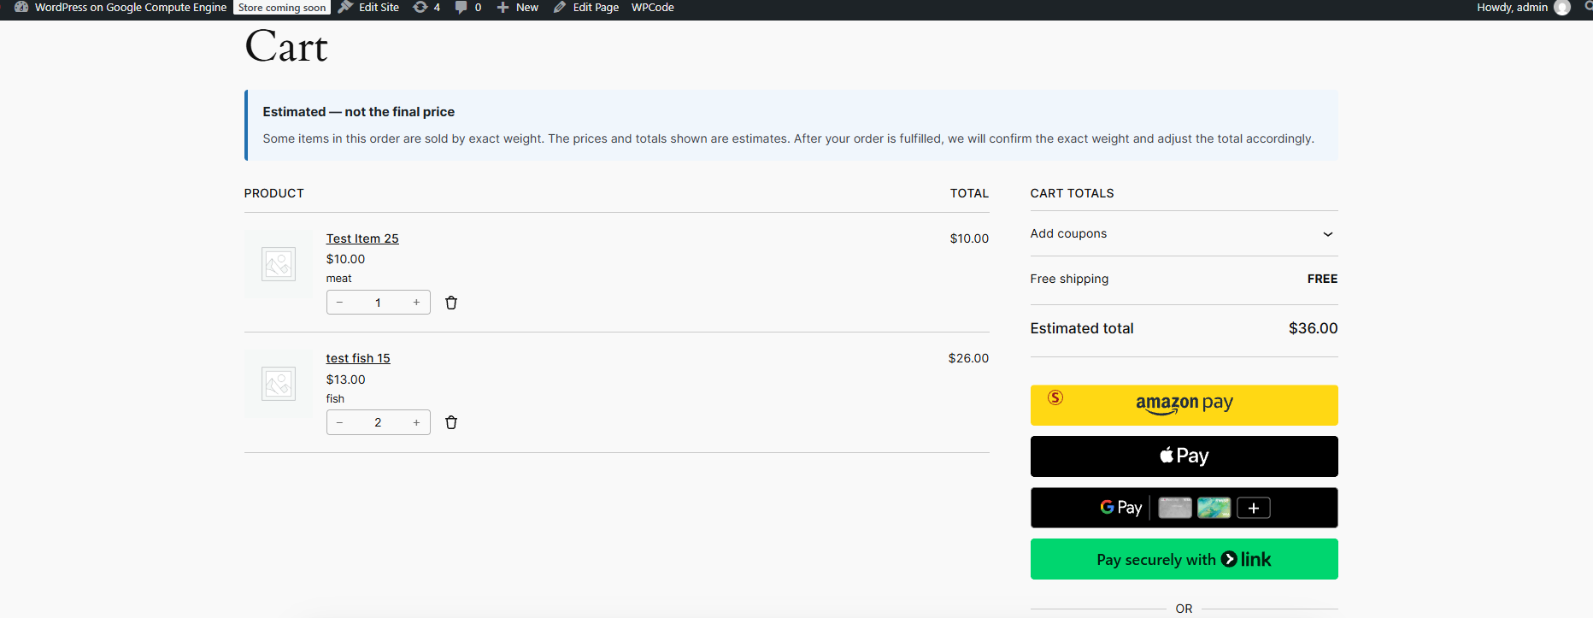Image resolution: width=1593 pixels, height=618 pixels.
Task: Click the $26.00 line total
Action: 968,358
